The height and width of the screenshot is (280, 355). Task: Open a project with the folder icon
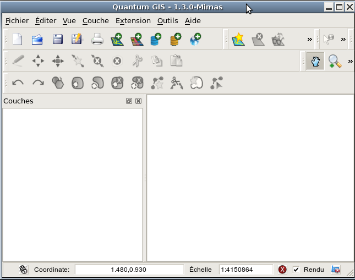[37, 40]
